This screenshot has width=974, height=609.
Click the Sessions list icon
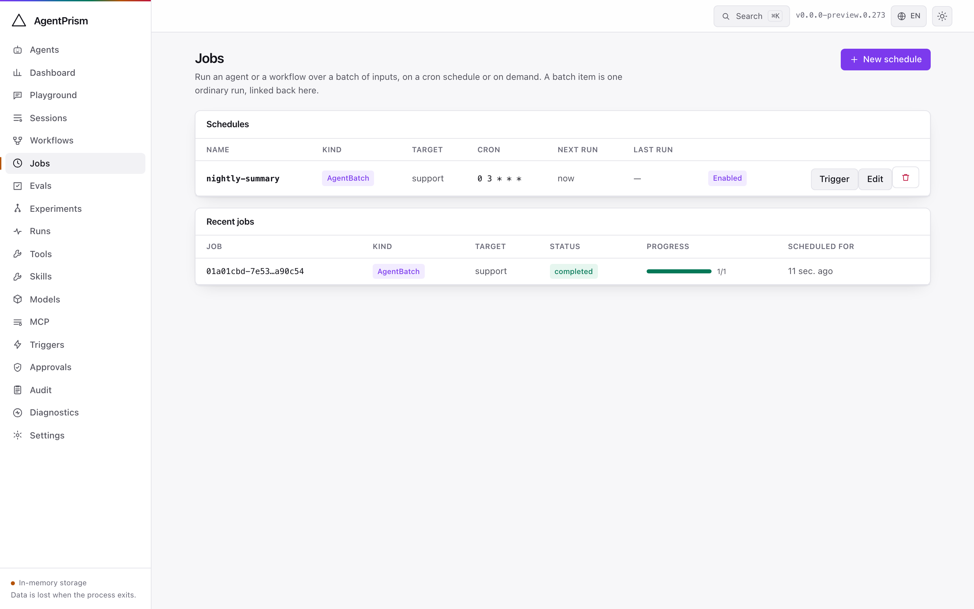pyautogui.click(x=17, y=118)
